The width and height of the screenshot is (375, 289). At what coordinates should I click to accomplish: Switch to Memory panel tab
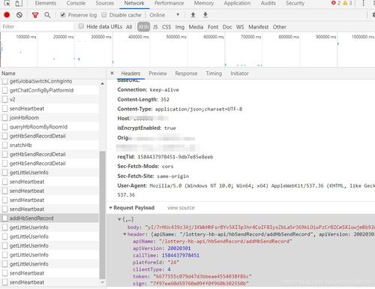click(204, 3)
